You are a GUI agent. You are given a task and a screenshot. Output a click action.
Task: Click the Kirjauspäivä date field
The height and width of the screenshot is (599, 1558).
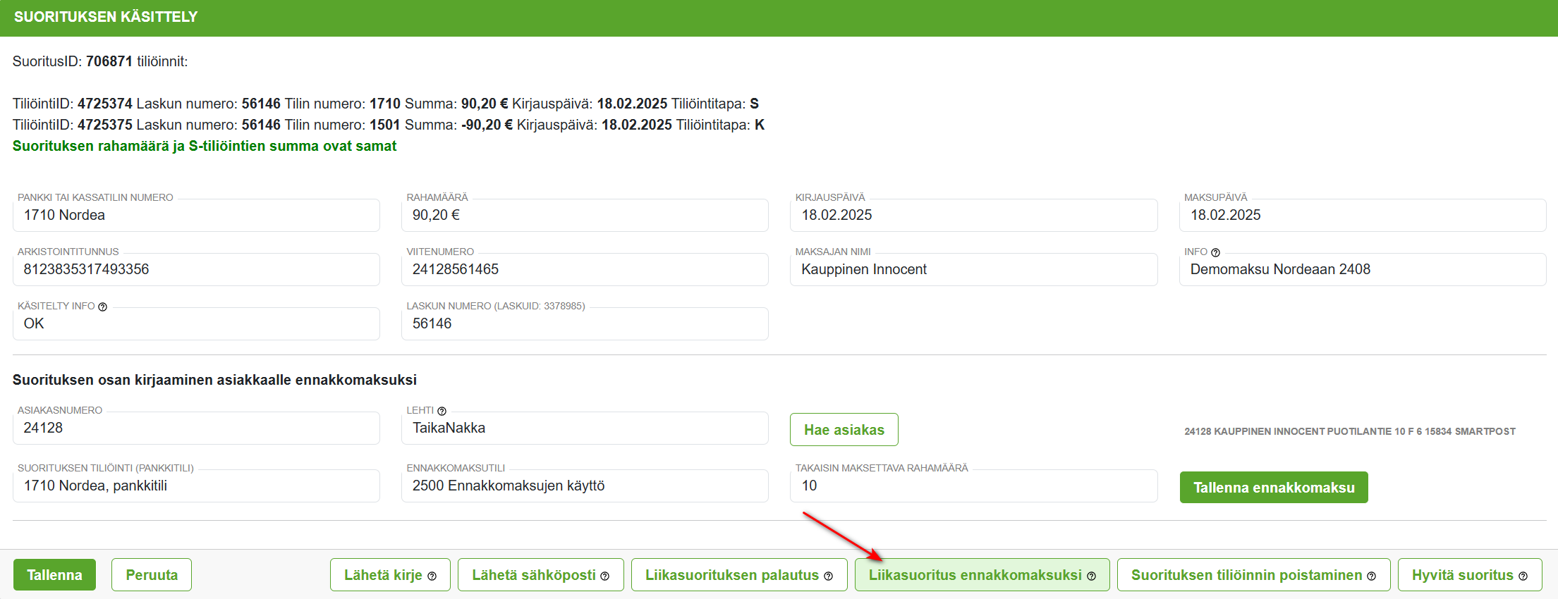(x=973, y=215)
